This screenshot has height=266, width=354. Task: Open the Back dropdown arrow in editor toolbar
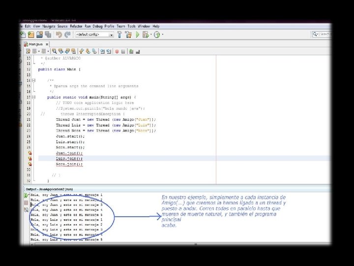click(39, 52)
